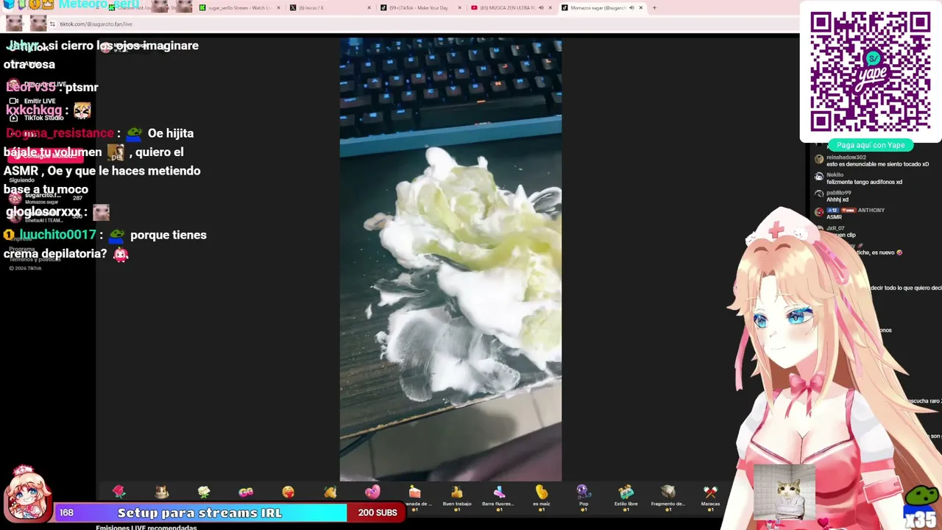Click the Siguiendo sidebar label
The height and width of the screenshot is (530, 942).
coord(22,180)
